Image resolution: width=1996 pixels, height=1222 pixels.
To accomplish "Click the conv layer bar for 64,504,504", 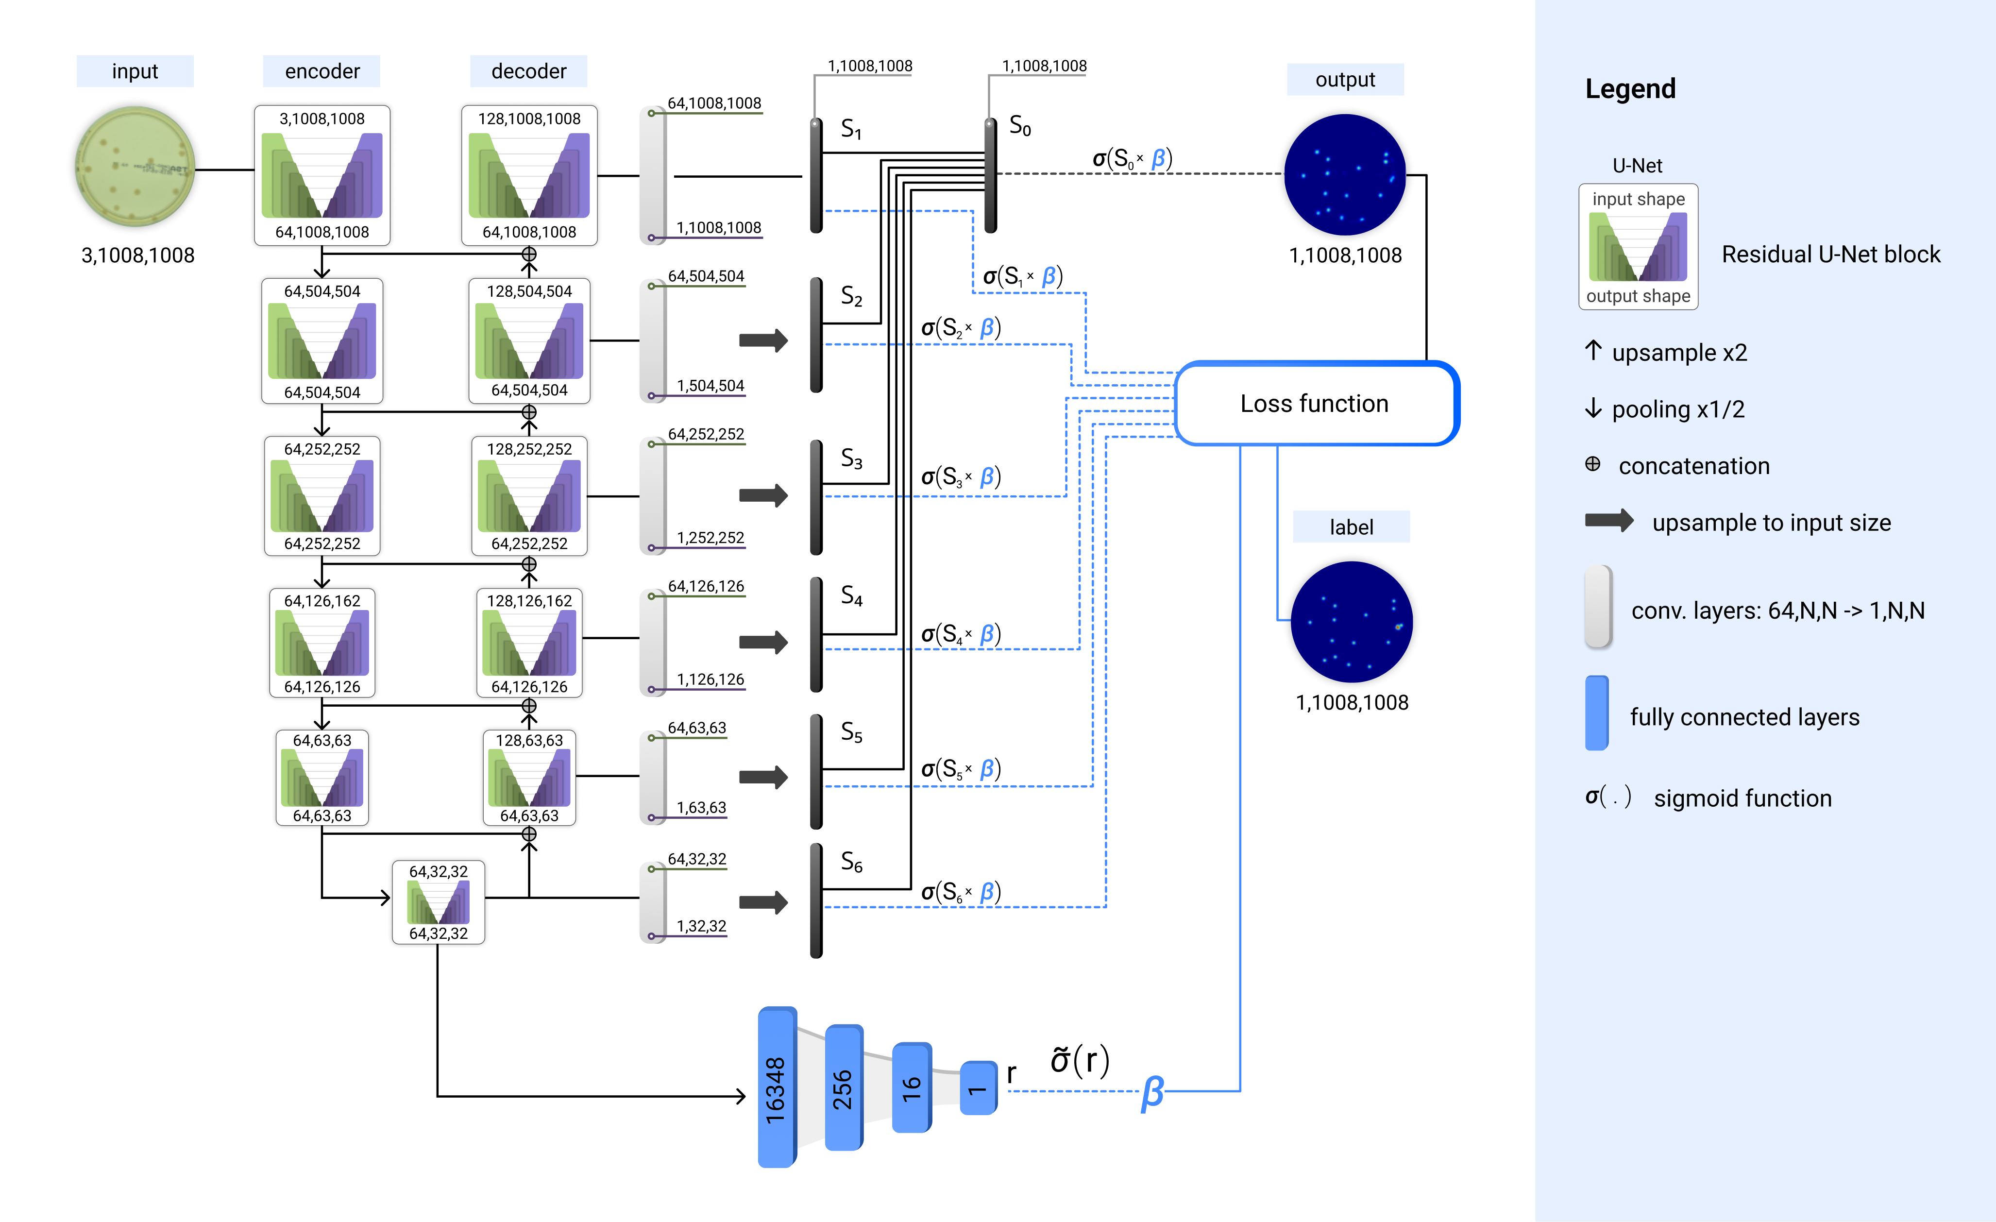I will pos(653,340).
